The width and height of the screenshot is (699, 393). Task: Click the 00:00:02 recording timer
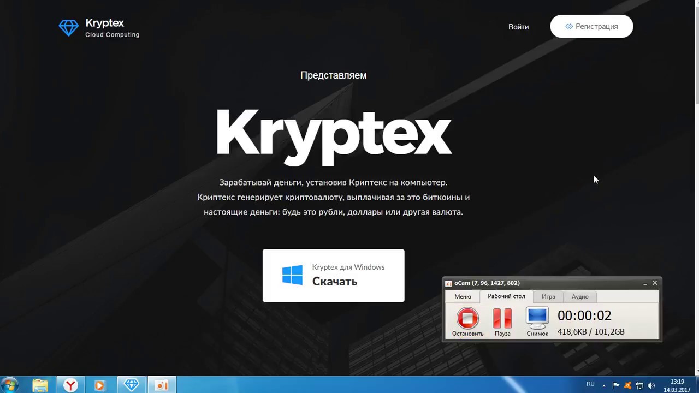tap(584, 315)
